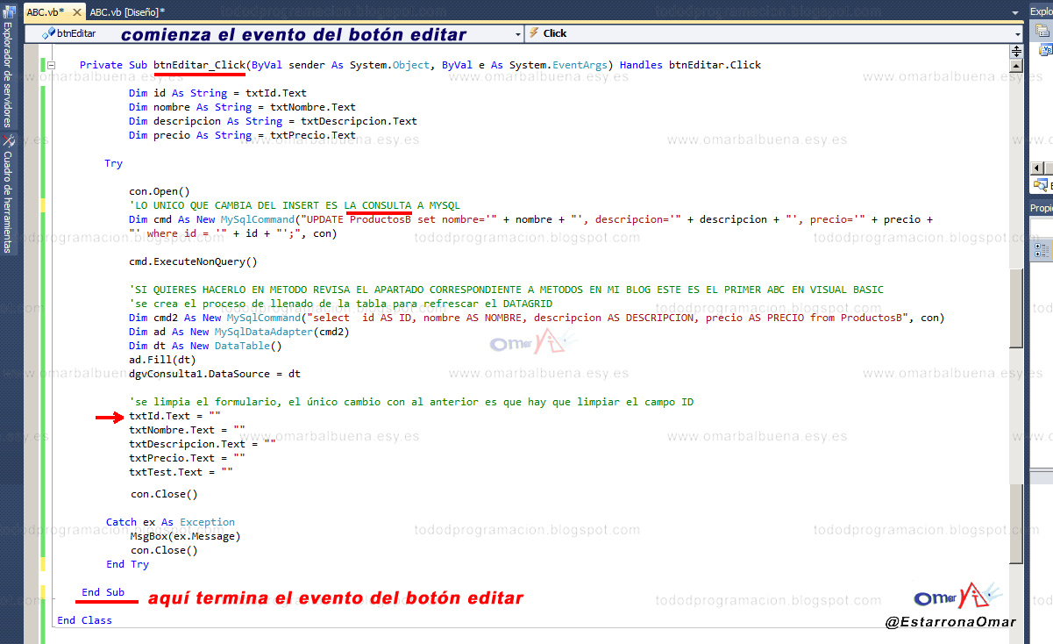The width and height of the screenshot is (1053, 644).
Task: Open the Click event handler dropdown
Action: pyautogui.click(x=1017, y=32)
